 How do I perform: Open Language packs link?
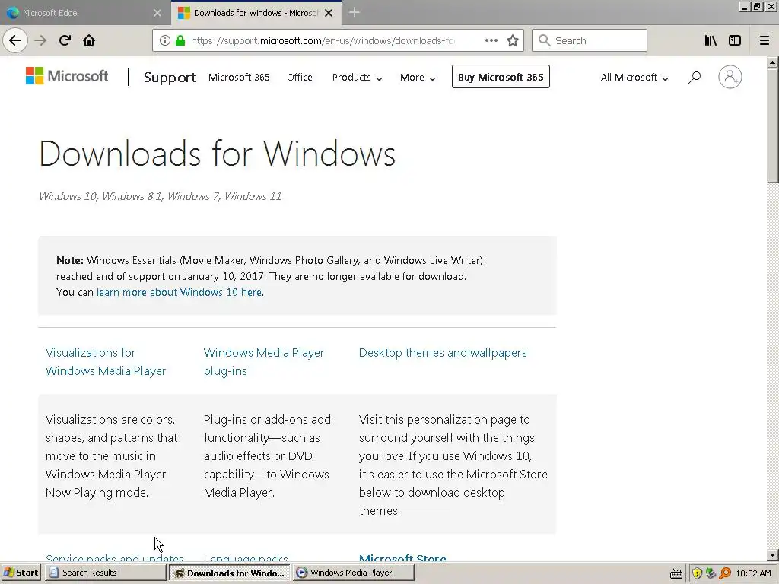tap(246, 557)
